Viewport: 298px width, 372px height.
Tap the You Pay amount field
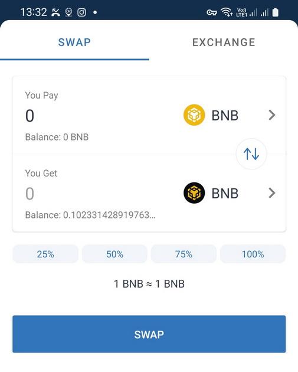(95, 116)
